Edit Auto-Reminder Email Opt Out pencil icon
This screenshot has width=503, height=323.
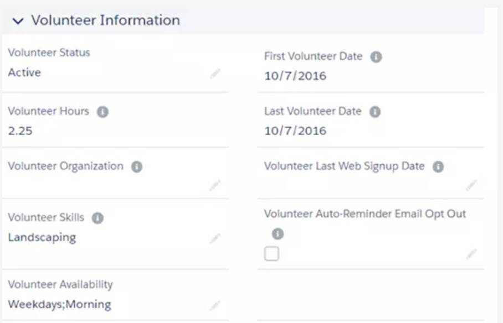coord(471,254)
